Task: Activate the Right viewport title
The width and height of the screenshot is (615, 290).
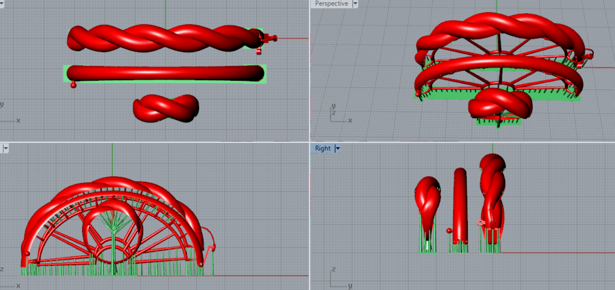Action: [323, 149]
